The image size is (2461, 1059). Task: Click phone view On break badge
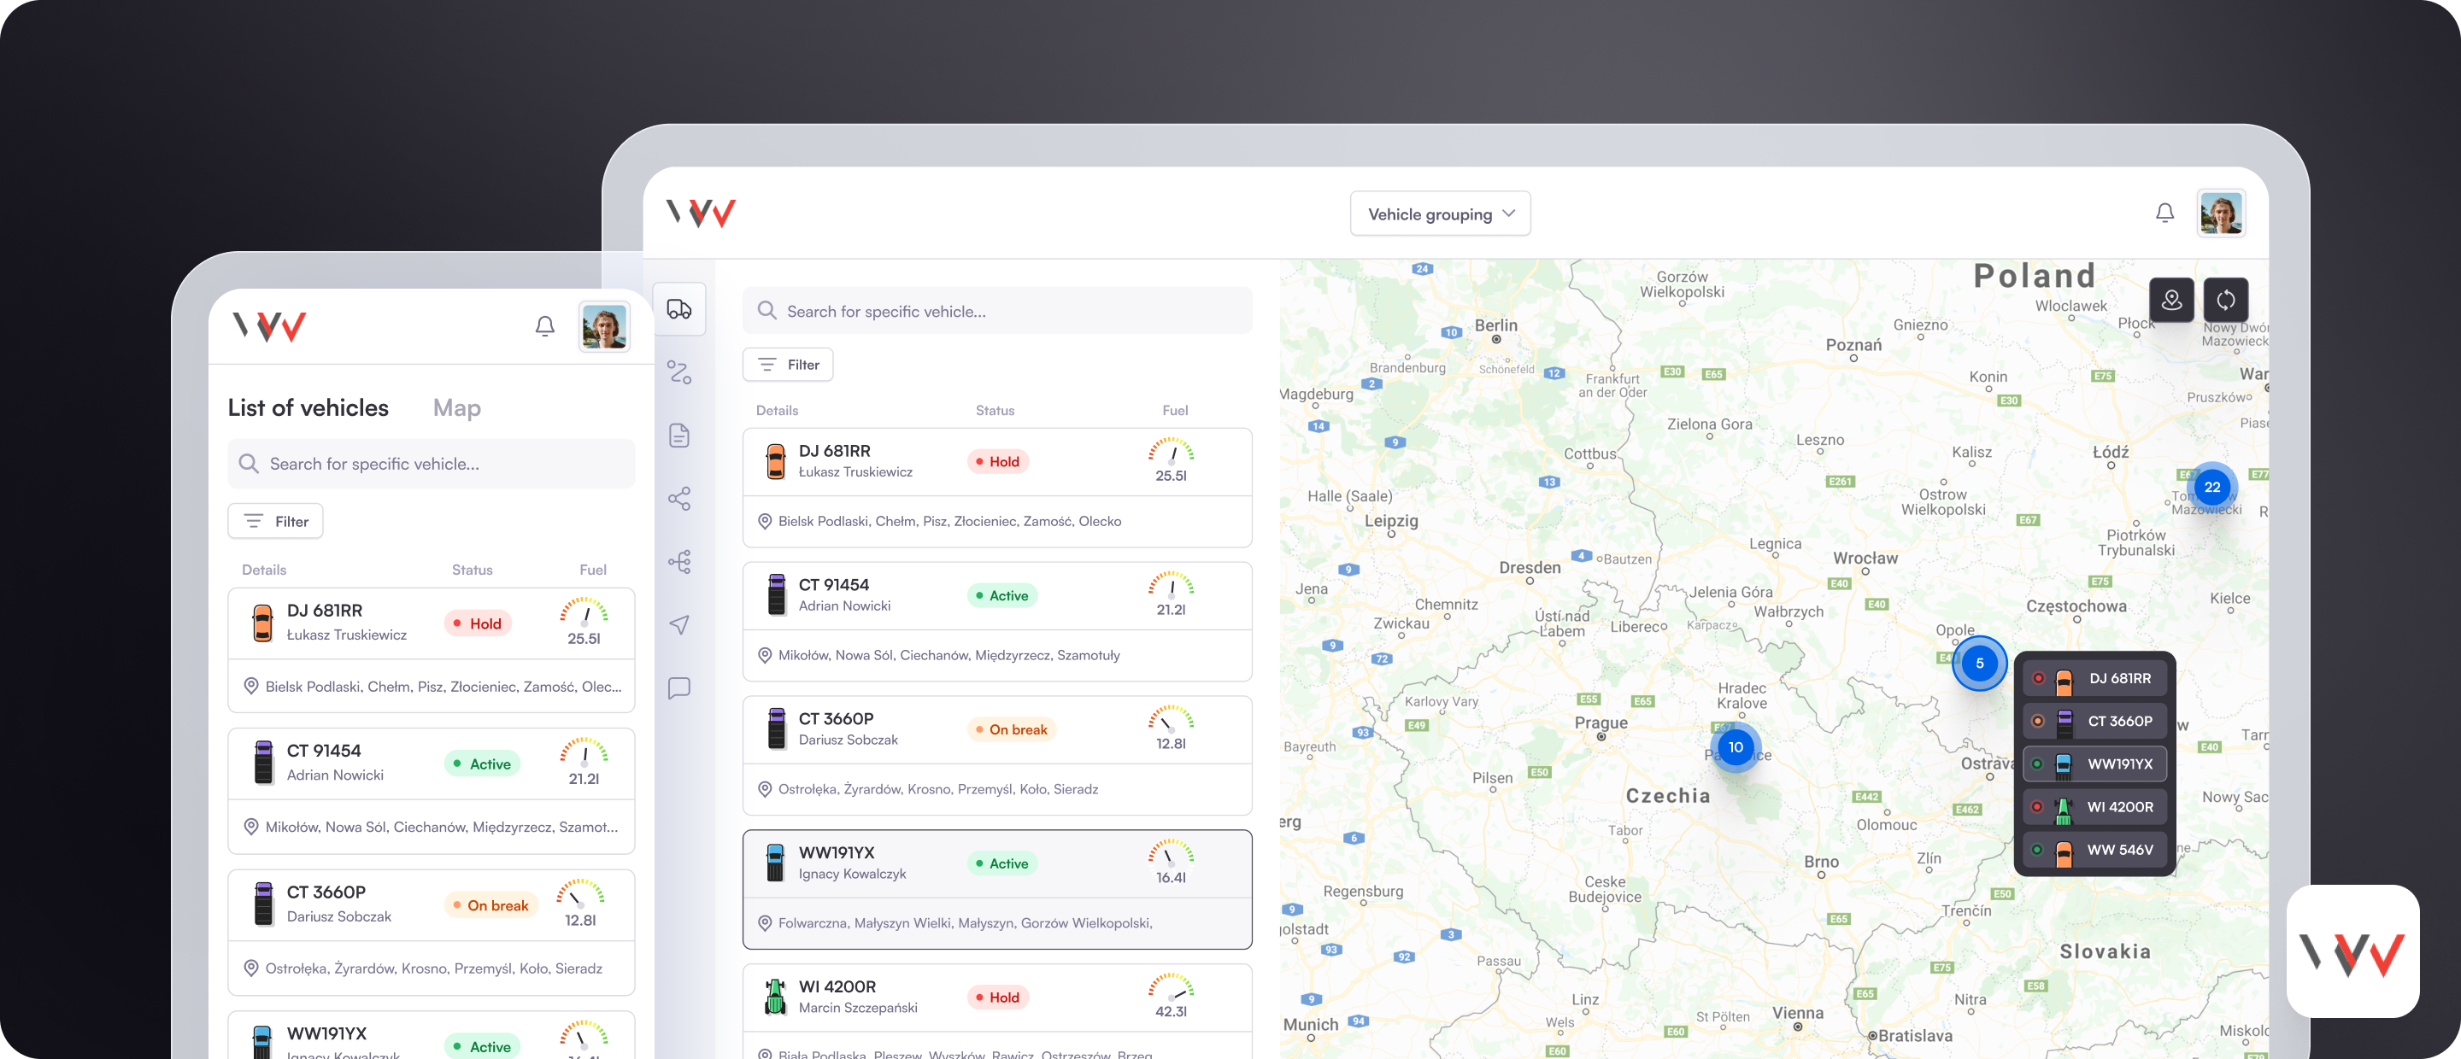pyautogui.click(x=492, y=905)
